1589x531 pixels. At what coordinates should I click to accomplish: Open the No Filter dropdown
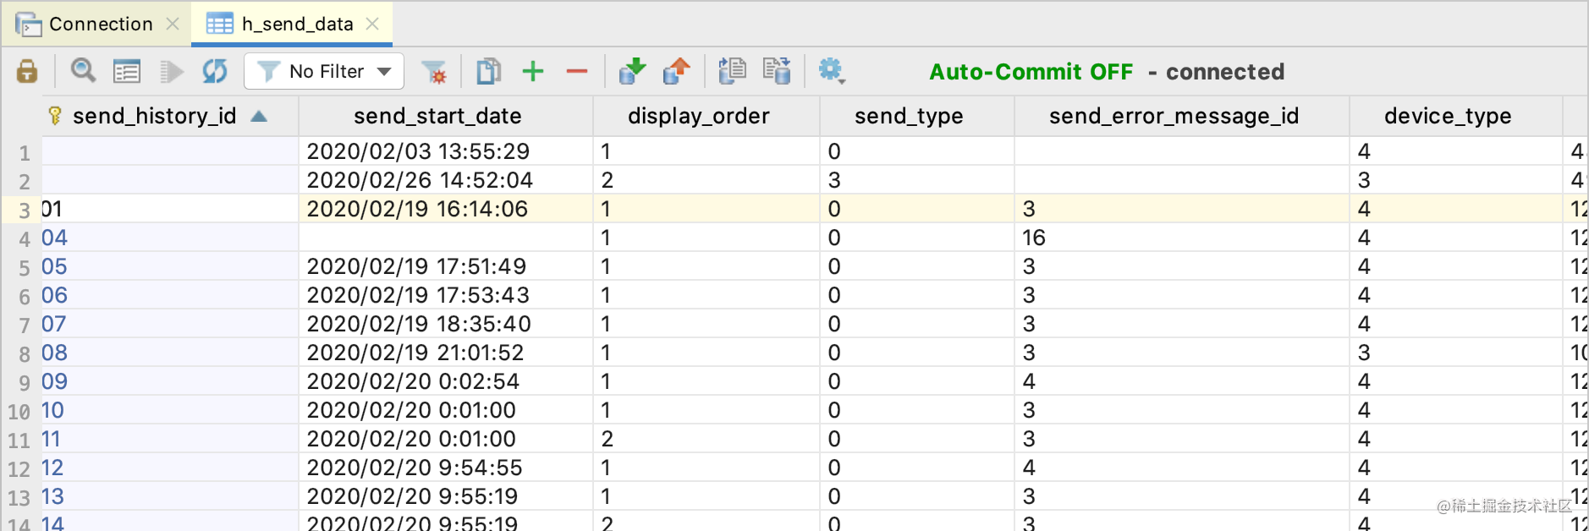(x=324, y=71)
